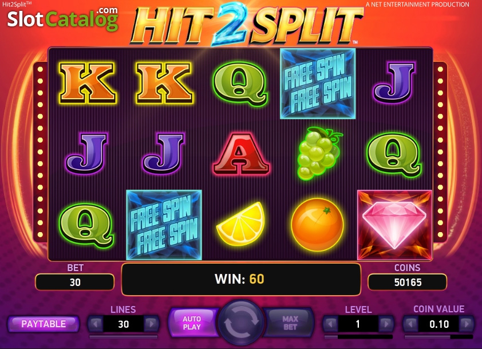
Task: Start Auto Play
Action: tap(192, 323)
